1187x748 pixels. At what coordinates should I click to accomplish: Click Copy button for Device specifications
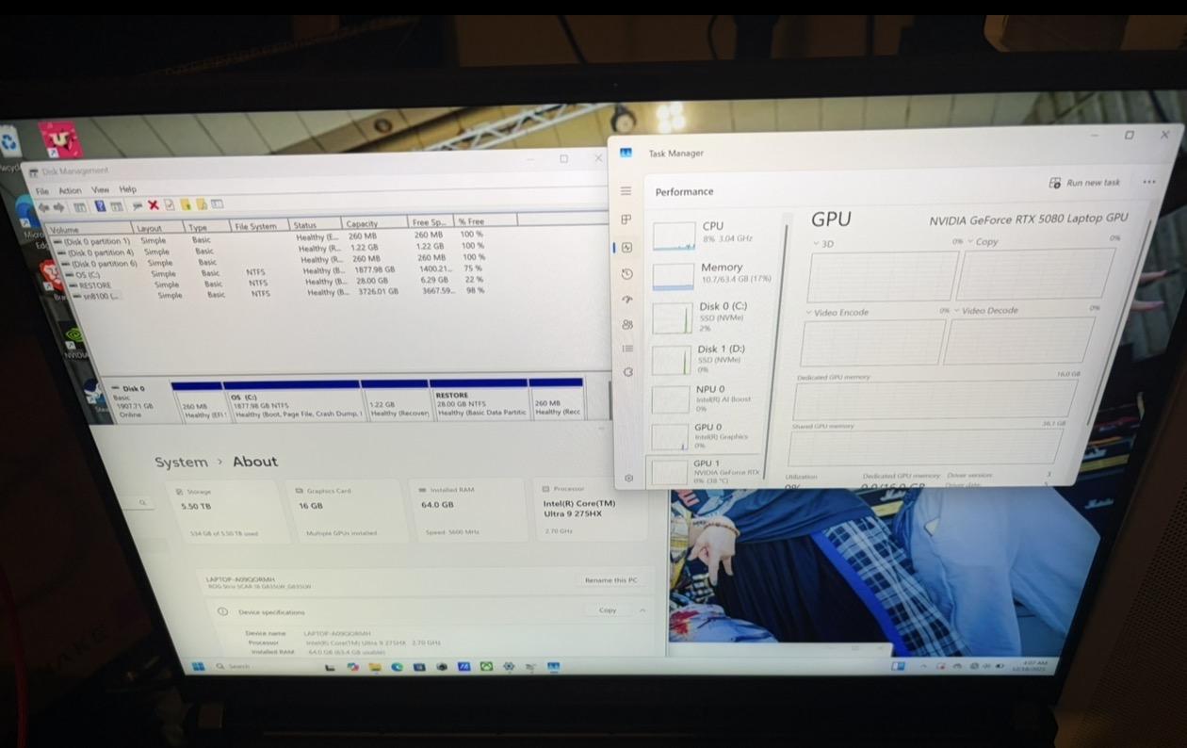(608, 610)
